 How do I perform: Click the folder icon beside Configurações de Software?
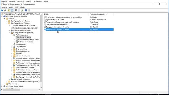(x=10, y=21)
